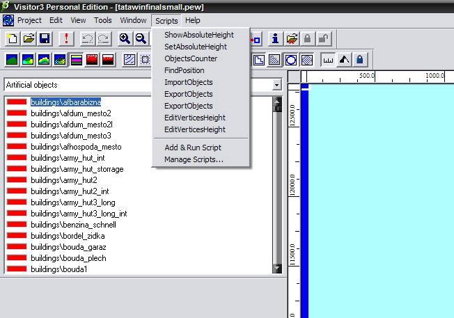Image resolution: width=454 pixels, height=318 pixels.
Task: Select buildings\army_hut3_long in the list
Action: click(x=73, y=202)
